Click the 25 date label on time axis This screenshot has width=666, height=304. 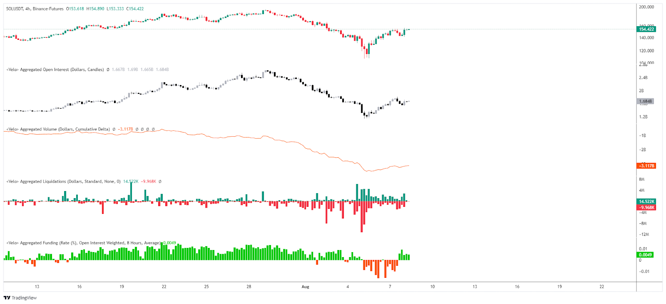pos(206,287)
